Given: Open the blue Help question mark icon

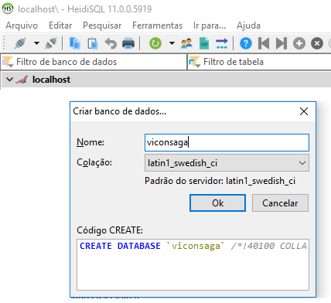Looking at the screenshot, I should click(x=246, y=43).
